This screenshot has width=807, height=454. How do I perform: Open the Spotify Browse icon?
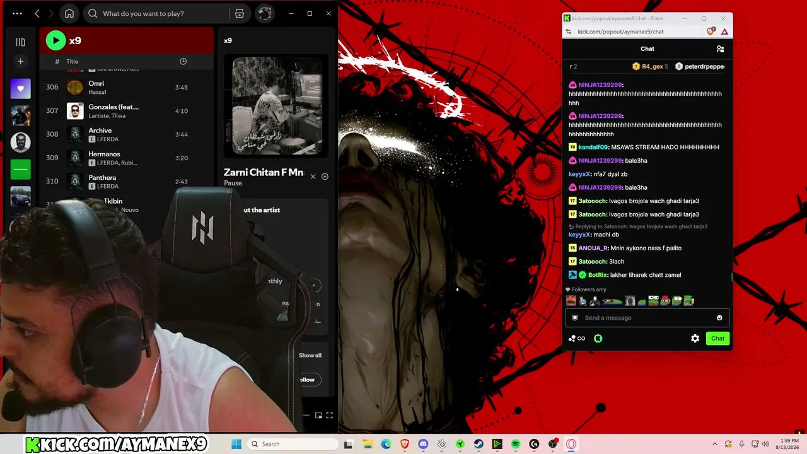(x=240, y=13)
